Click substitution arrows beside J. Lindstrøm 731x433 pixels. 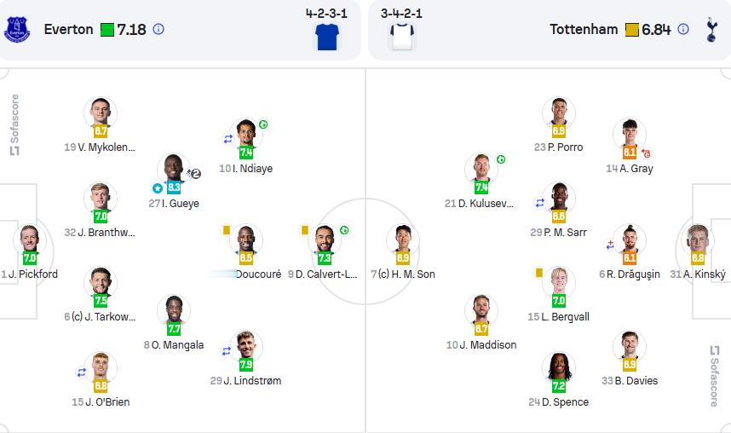click(x=227, y=351)
